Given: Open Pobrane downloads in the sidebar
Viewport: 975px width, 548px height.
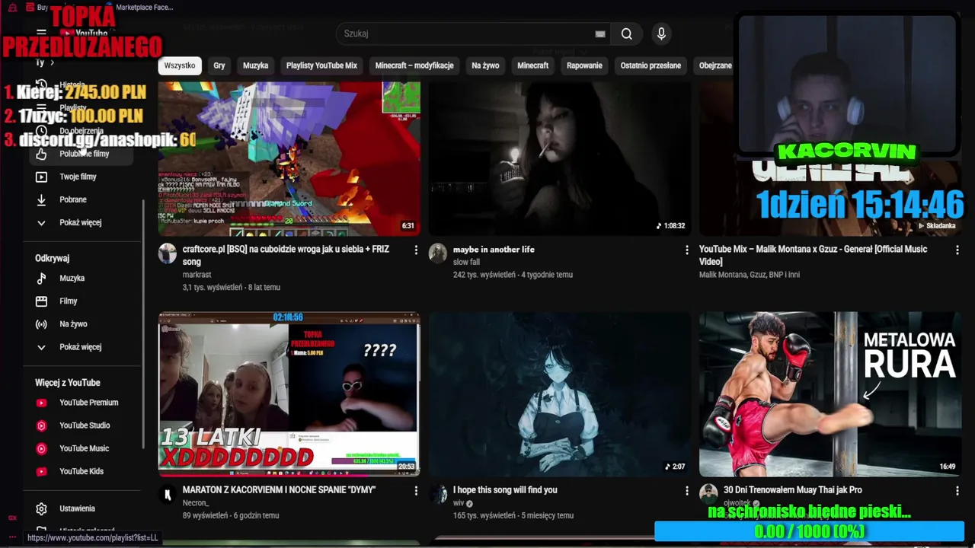Looking at the screenshot, I should [82, 199].
